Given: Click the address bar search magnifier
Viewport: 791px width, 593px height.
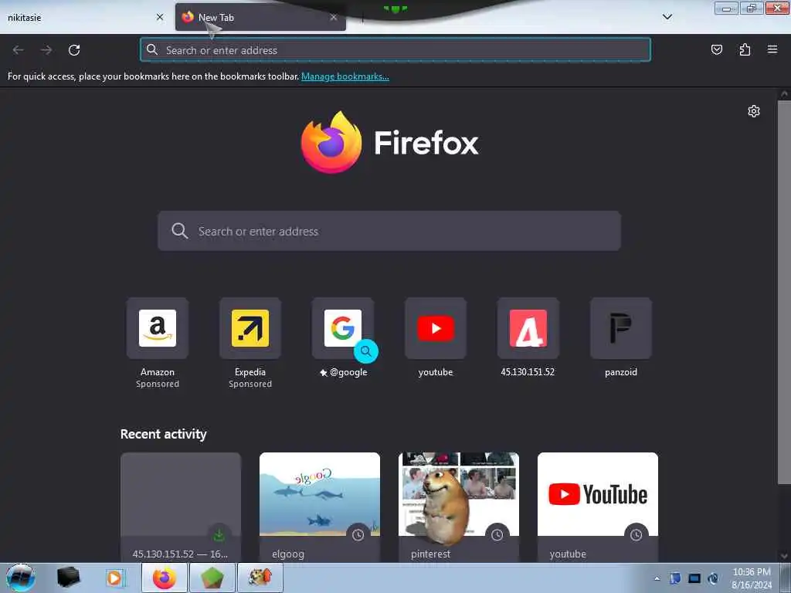Looking at the screenshot, I should [152, 49].
